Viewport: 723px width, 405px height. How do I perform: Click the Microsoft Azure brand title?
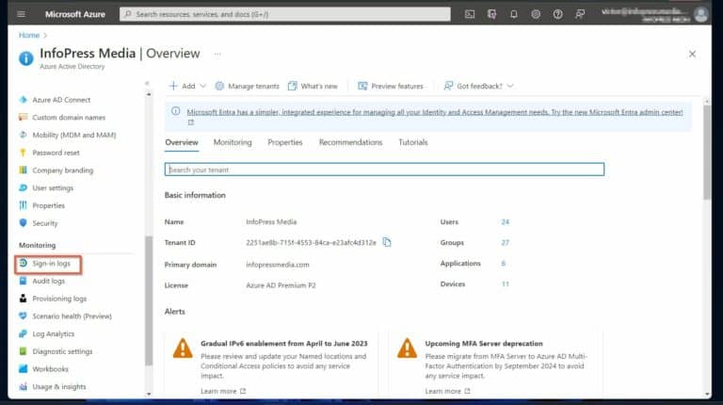click(75, 14)
